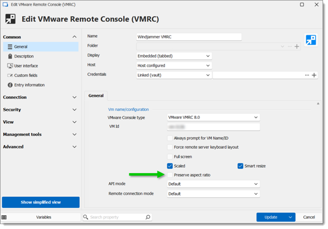The height and width of the screenshot is (229, 328).
Task: Maximize the Edit VMRC window
Action: tap(302, 4)
